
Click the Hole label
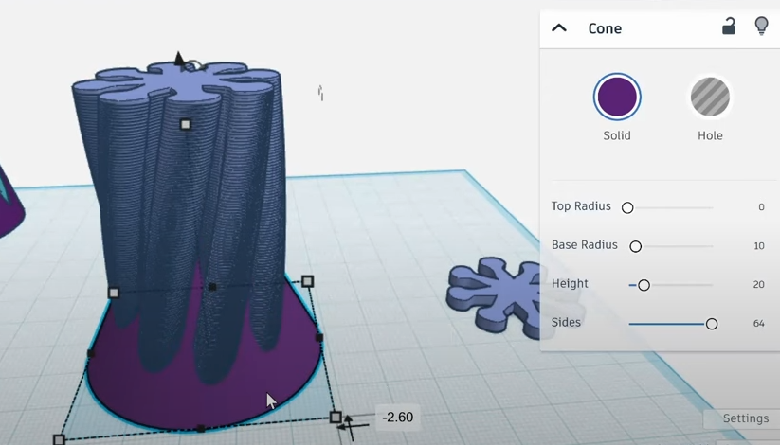(x=710, y=135)
